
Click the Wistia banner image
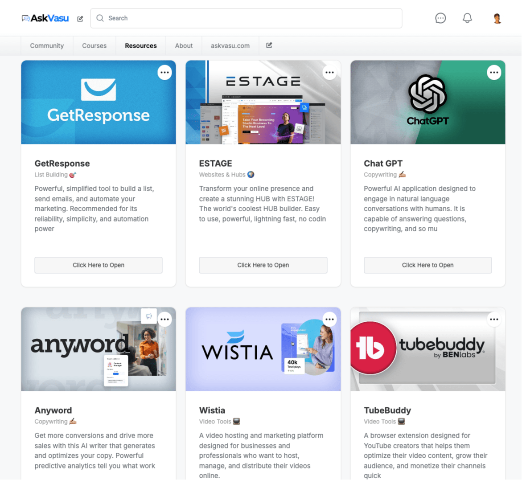click(x=263, y=349)
